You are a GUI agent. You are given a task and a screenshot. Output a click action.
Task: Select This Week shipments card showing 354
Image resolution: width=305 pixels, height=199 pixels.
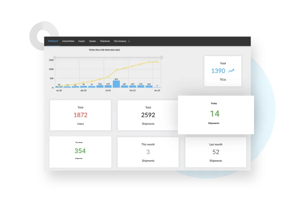pyautogui.click(x=80, y=152)
